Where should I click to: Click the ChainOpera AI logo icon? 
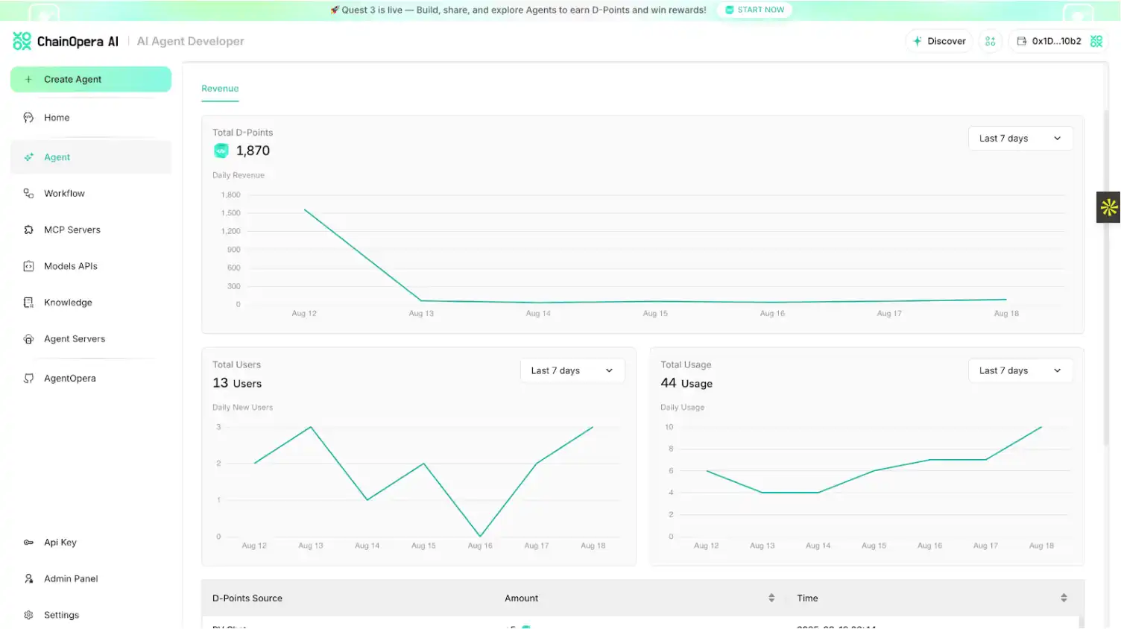pyautogui.click(x=22, y=41)
